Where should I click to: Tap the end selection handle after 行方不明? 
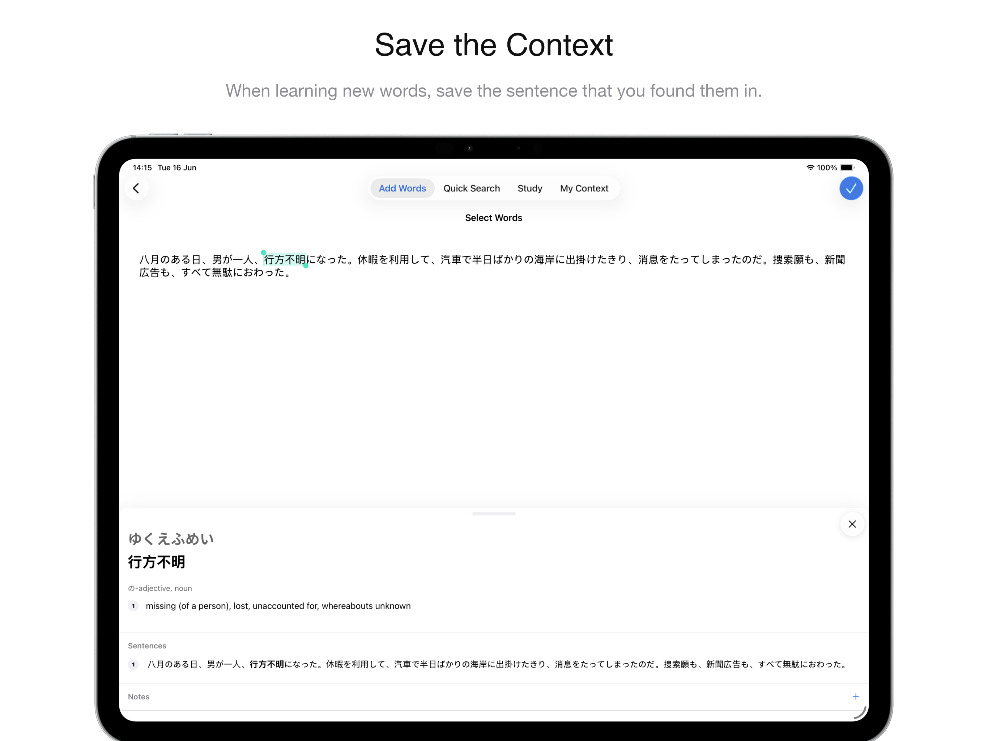pyautogui.click(x=306, y=266)
